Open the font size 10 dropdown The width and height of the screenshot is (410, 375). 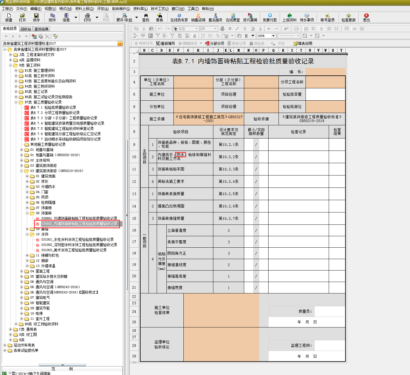[215, 29]
